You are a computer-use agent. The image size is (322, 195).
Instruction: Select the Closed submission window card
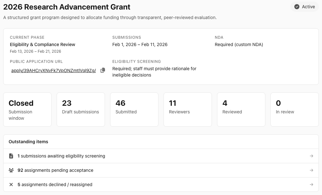click(27, 109)
